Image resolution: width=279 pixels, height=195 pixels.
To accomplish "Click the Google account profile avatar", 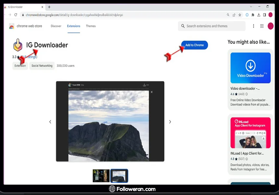I will [x=271, y=26].
